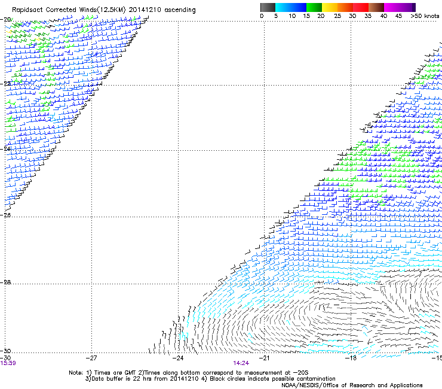The width and height of the screenshot is (442, 389).
Task: Click the -28 latitude axis label
Action: pyautogui.click(x=5, y=282)
